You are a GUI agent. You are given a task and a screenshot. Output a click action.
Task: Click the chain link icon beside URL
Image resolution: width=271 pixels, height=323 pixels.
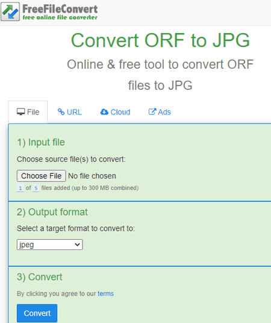pos(61,111)
